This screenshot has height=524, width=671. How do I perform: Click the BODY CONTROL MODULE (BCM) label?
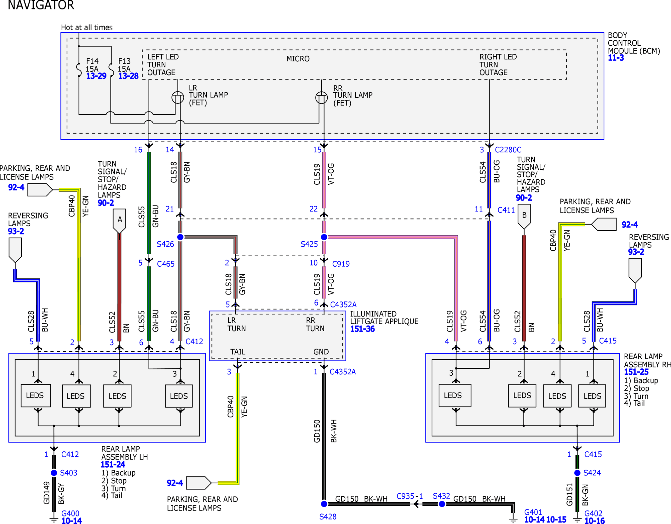click(x=634, y=43)
